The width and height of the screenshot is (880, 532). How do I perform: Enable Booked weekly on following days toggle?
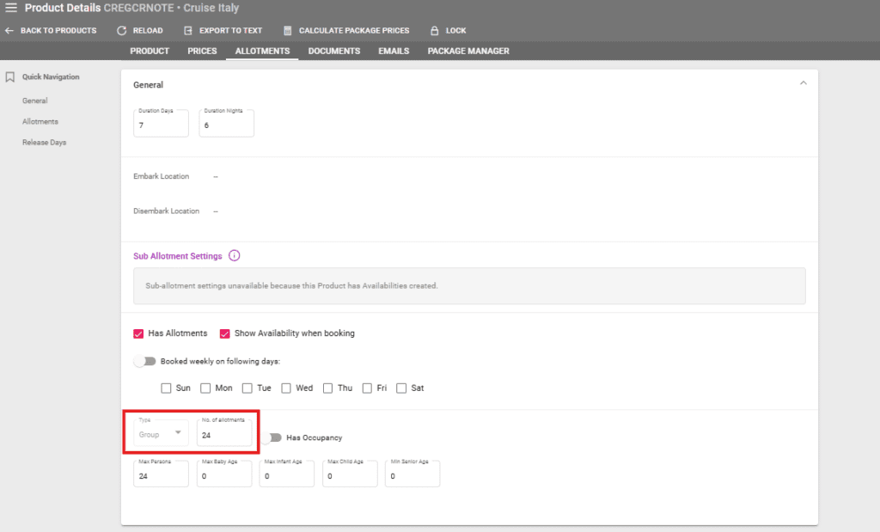[145, 362]
